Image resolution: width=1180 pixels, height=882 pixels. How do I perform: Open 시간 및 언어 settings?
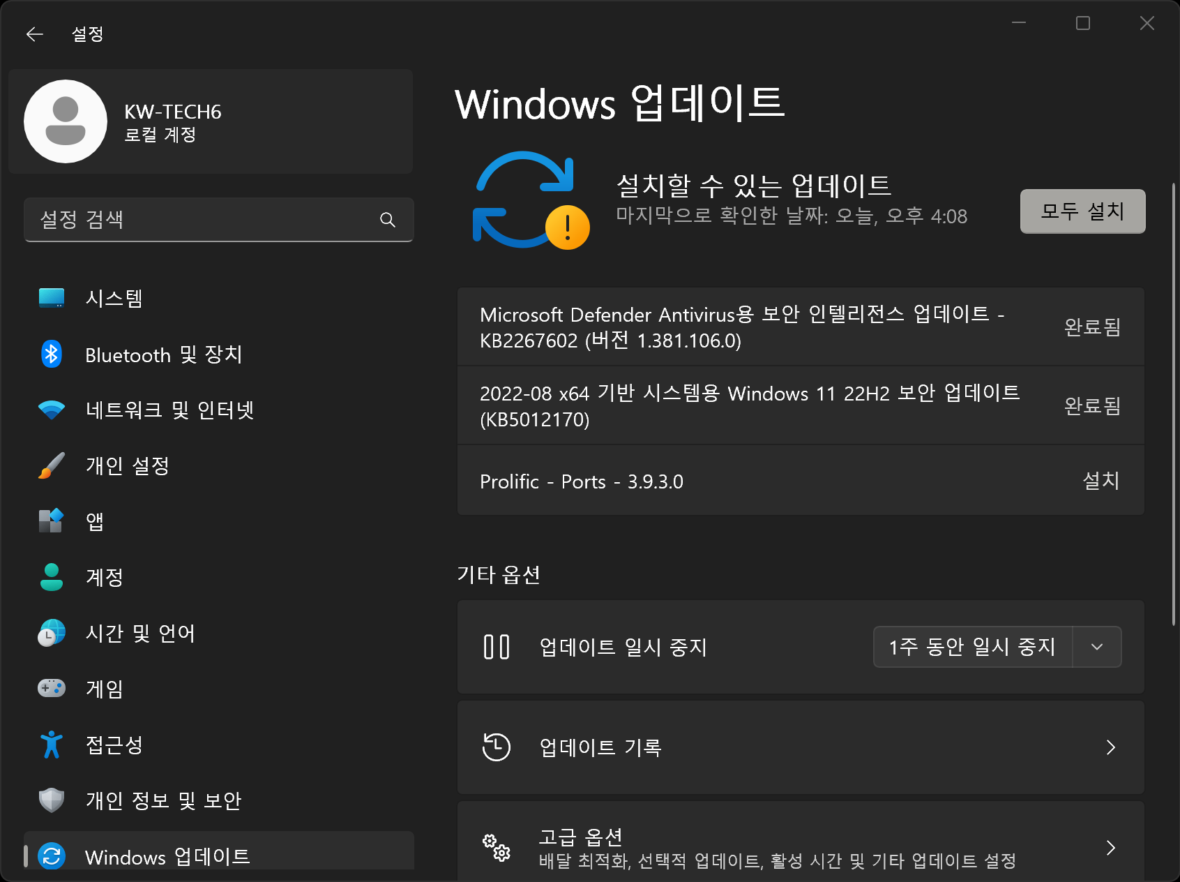click(219, 633)
